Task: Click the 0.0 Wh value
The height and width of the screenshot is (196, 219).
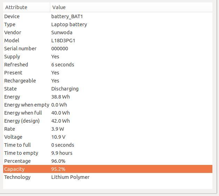Action: coord(59,105)
